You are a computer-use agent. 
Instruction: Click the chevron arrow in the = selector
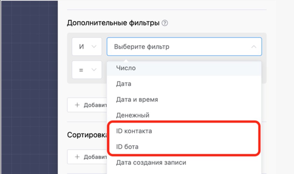pyautogui.click(x=94, y=70)
